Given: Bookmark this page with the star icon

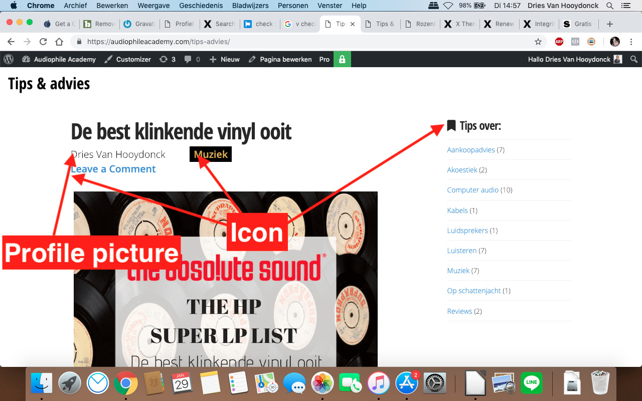Looking at the screenshot, I should tap(538, 42).
